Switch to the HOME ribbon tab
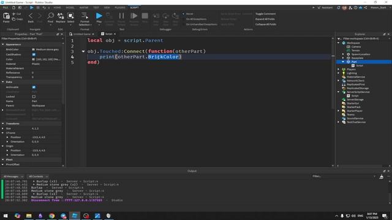Image resolution: width=392 pixels, height=220 pixels. (x=57, y=8)
